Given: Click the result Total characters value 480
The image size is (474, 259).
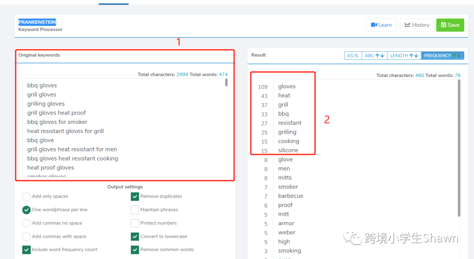Looking at the screenshot, I should [x=419, y=75].
